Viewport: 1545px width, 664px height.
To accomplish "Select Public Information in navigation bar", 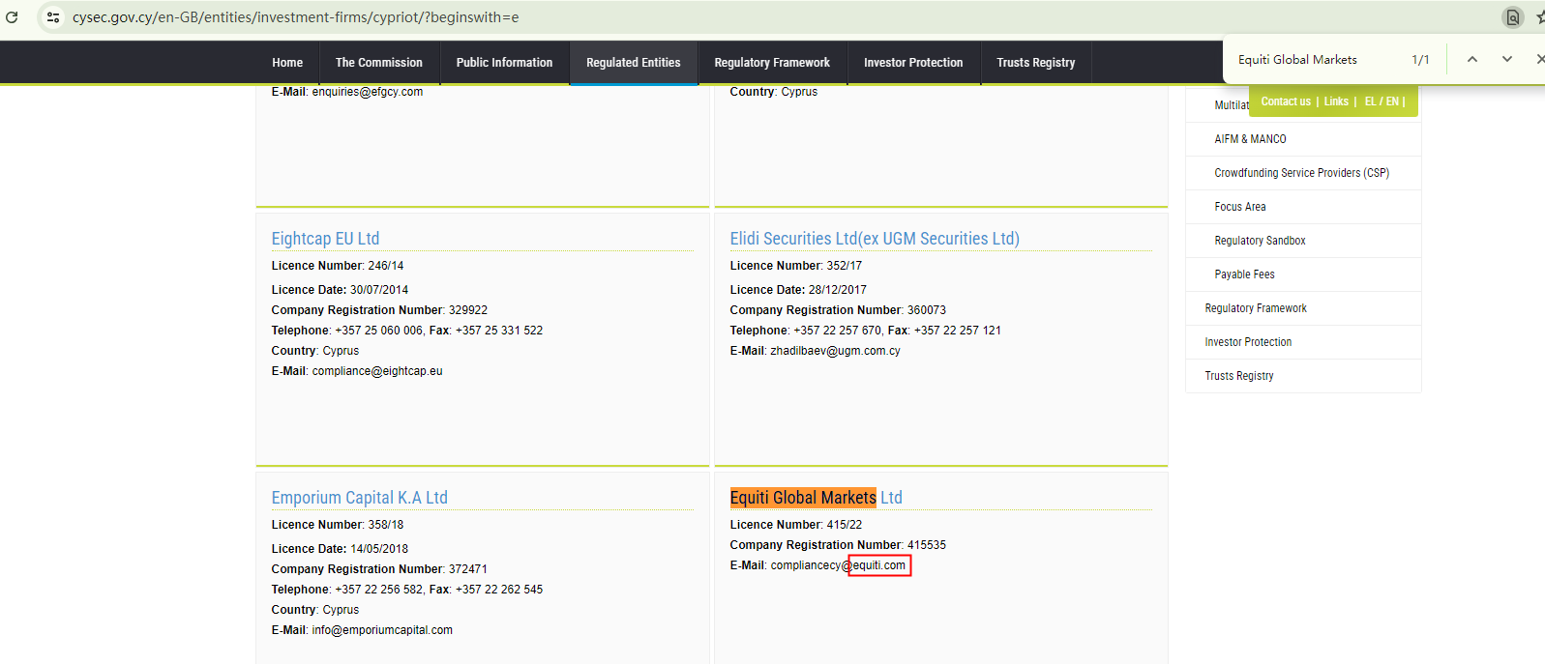I will coord(504,63).
